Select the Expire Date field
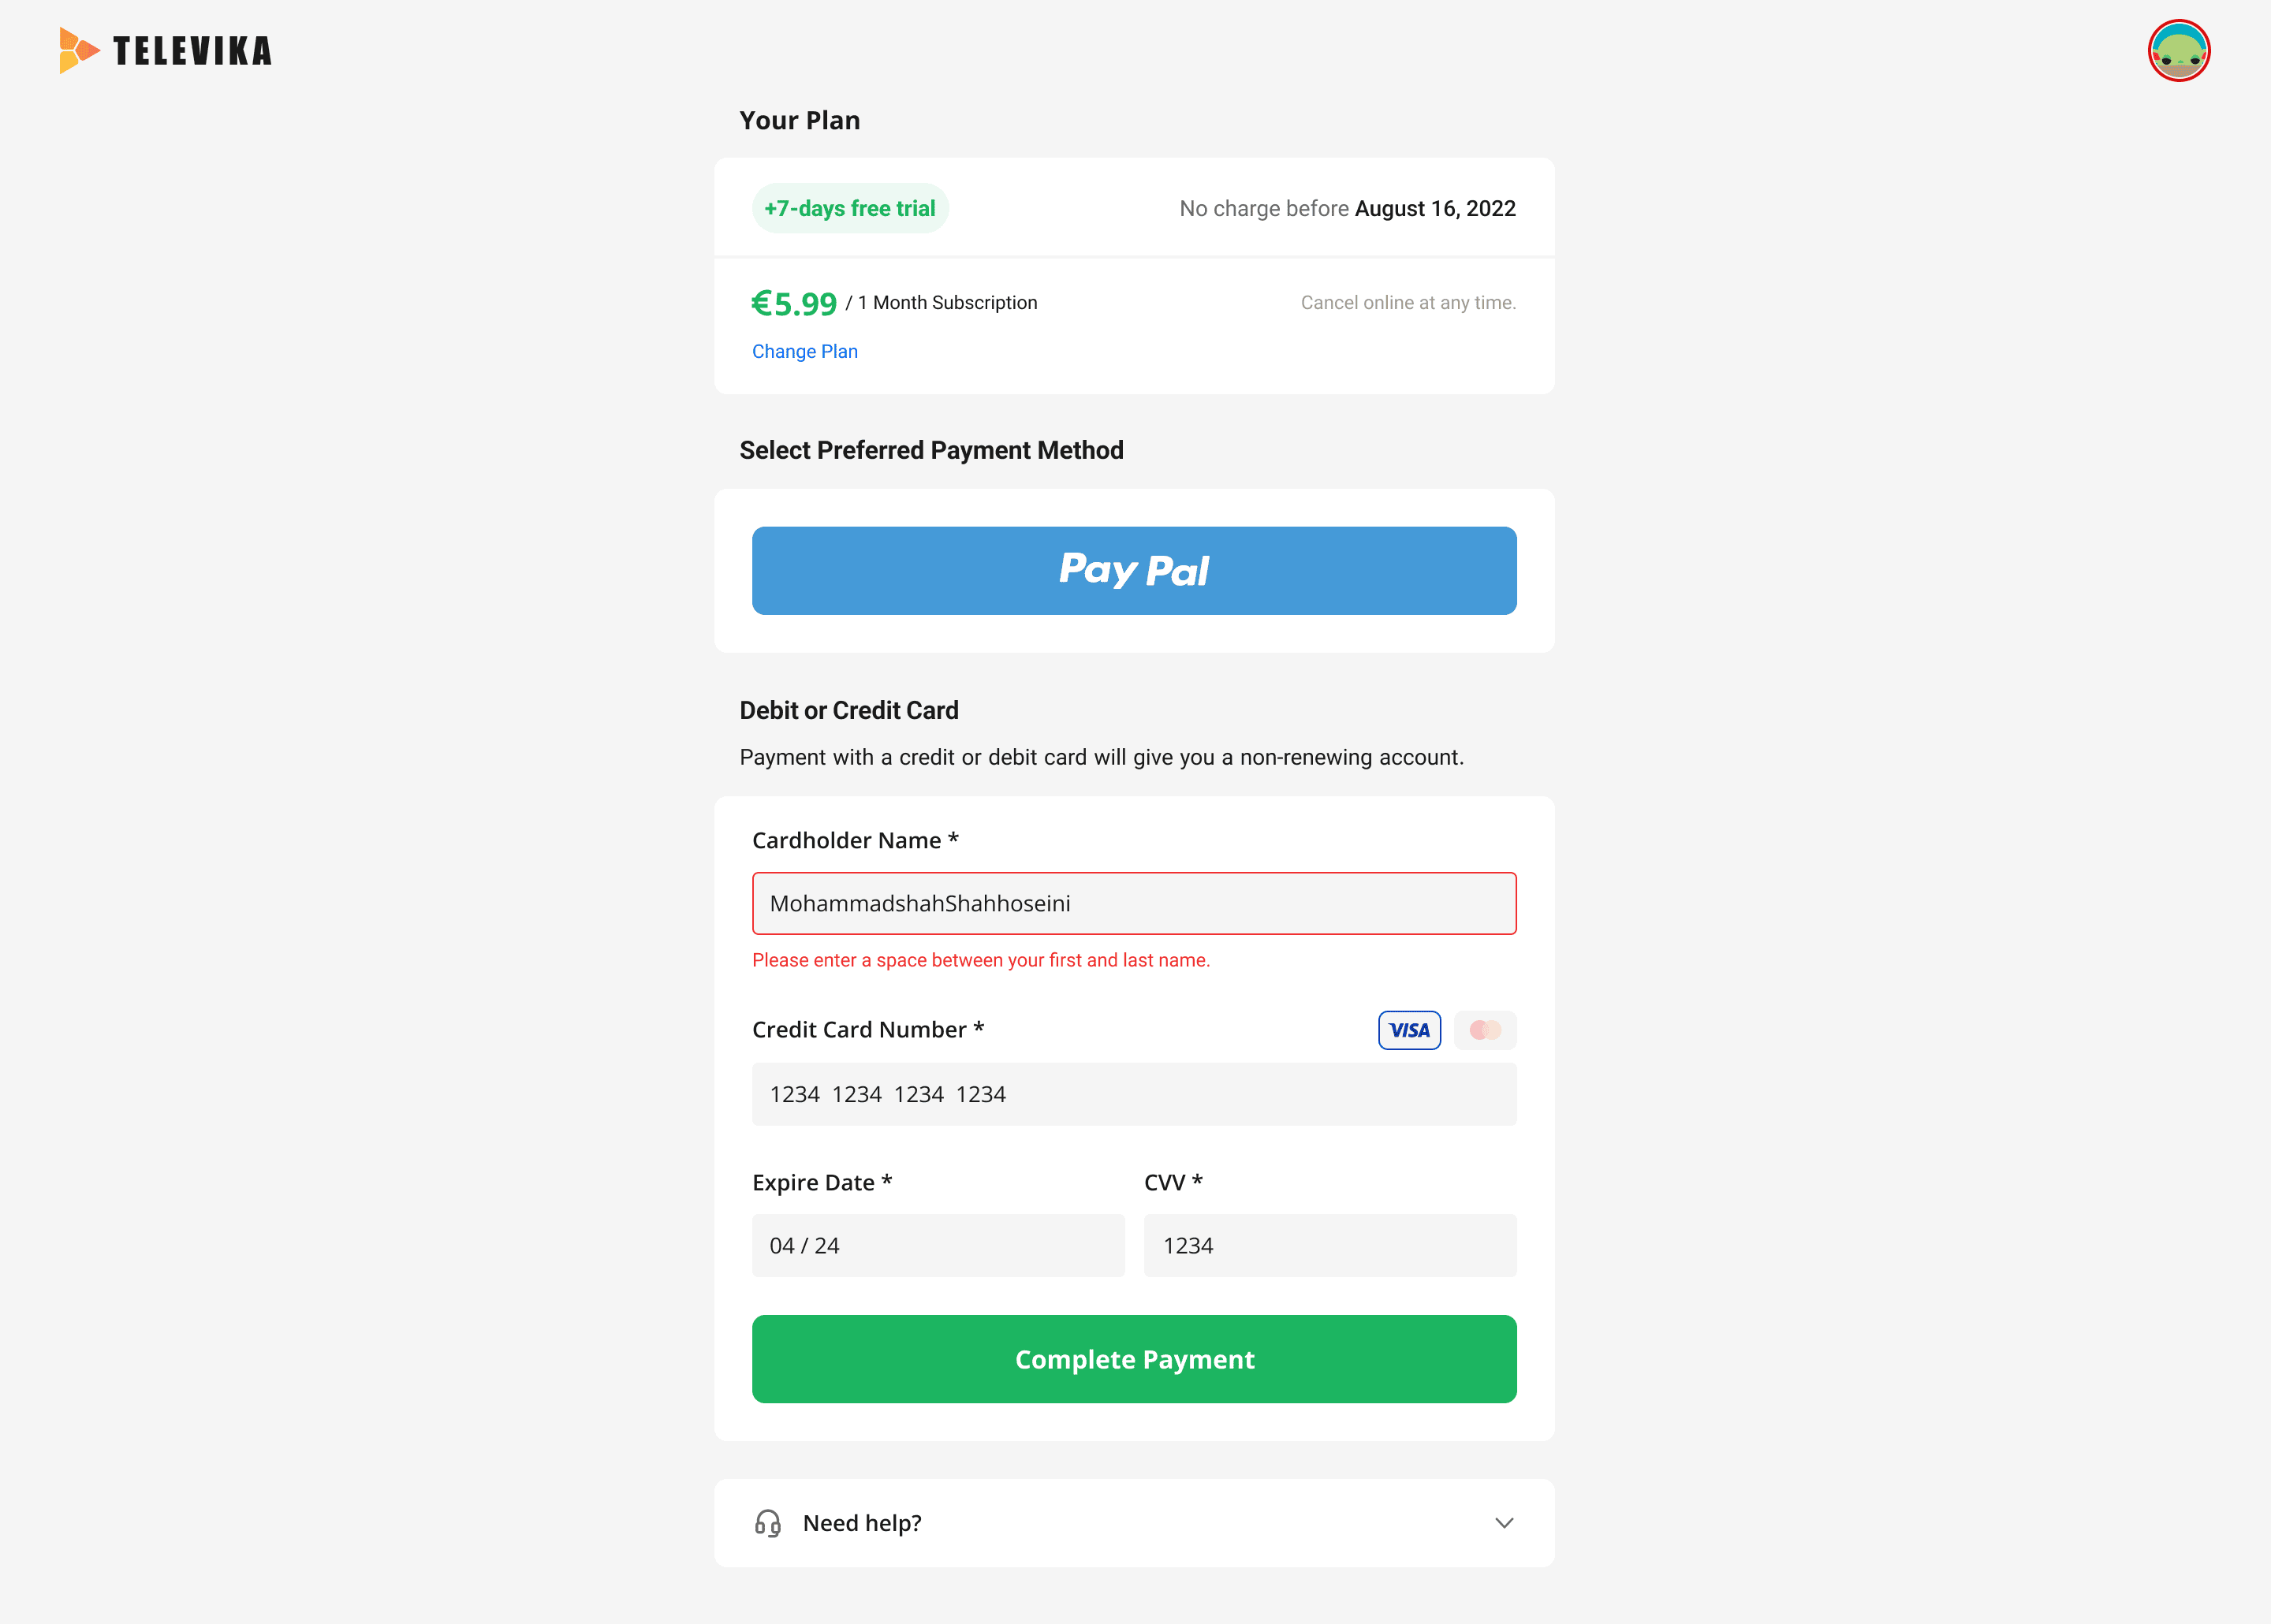This screenshot has height=1624, width=2271. point(938,1246)
